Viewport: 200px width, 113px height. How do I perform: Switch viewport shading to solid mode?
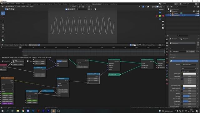coord(157,7)
